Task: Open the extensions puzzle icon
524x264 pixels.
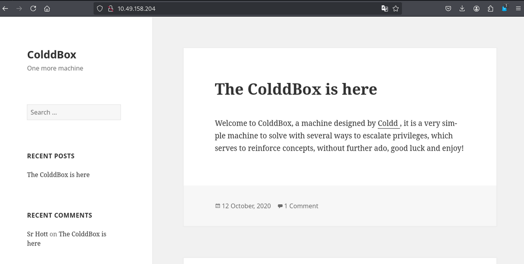Action: click(490, 8)
